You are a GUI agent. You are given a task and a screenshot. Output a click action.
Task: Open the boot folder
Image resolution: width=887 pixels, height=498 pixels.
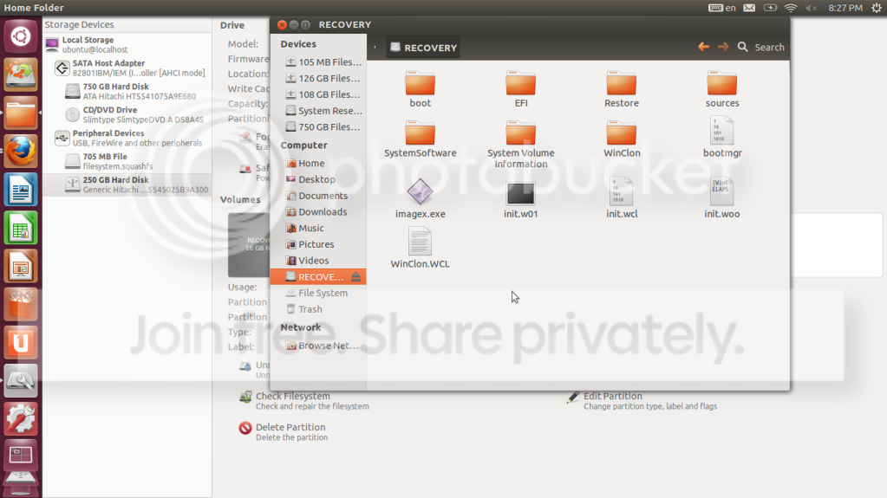click(420, 89)
